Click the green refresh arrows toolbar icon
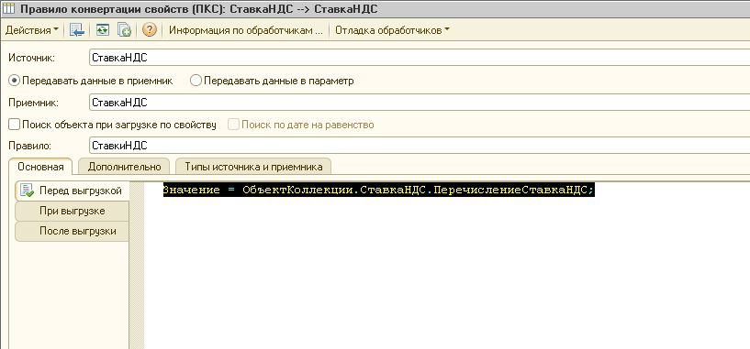This screenshot has height=349, width=750. point(103,30)
